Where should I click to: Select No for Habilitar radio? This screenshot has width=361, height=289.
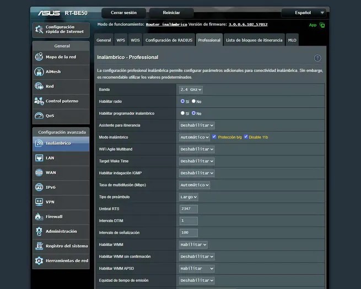pos(193,101)
